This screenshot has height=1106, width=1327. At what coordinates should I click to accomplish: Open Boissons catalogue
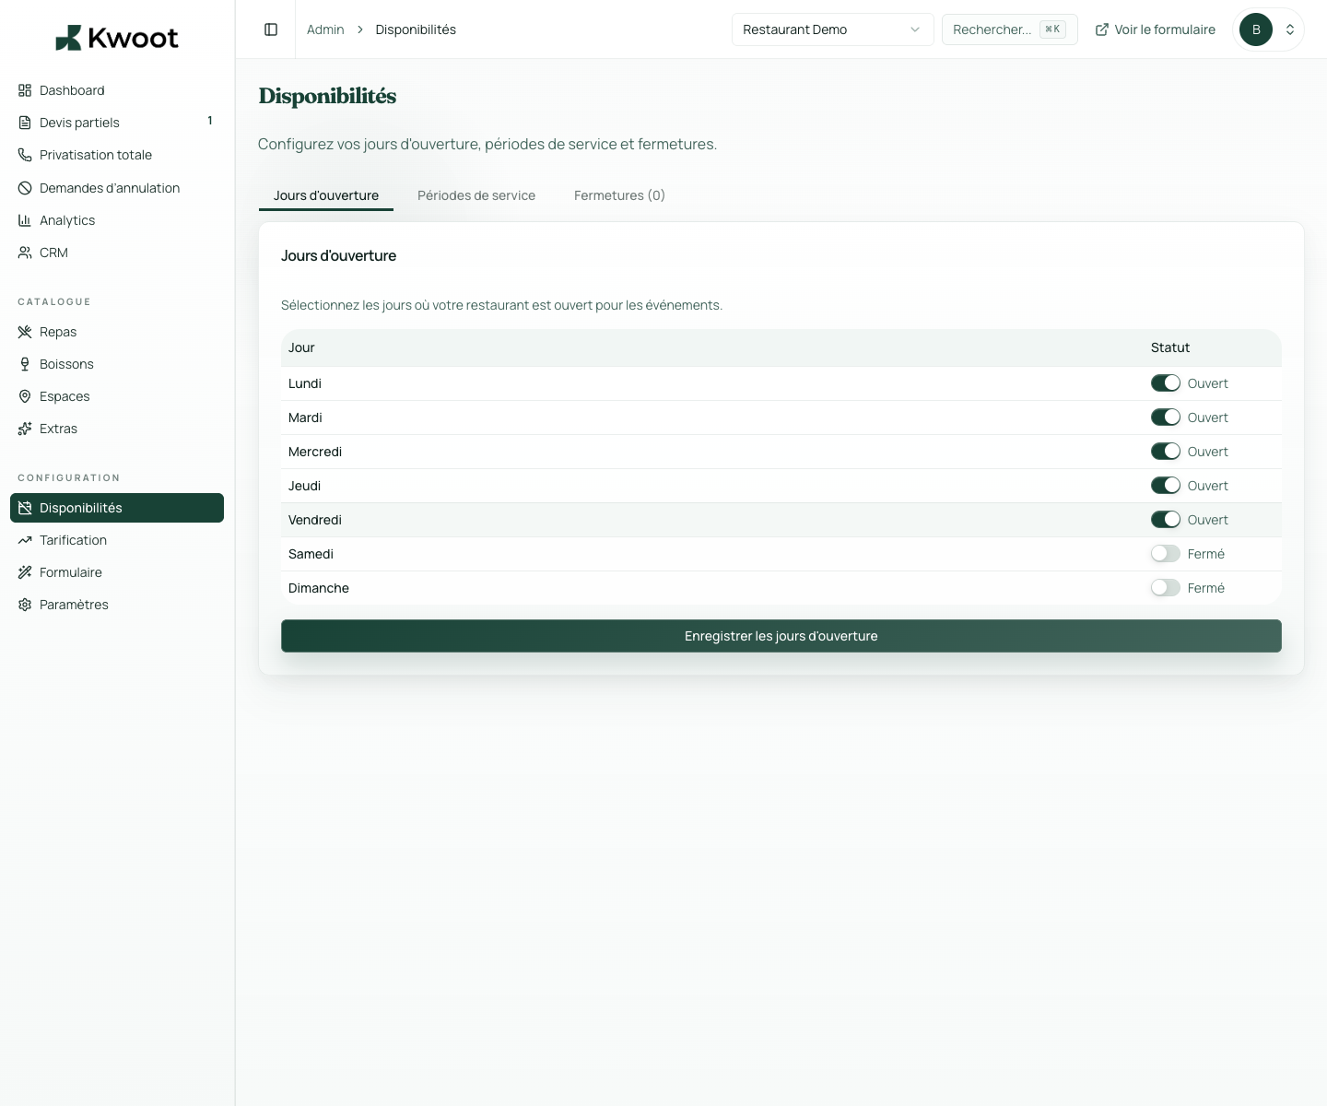[x=117, y=364]
